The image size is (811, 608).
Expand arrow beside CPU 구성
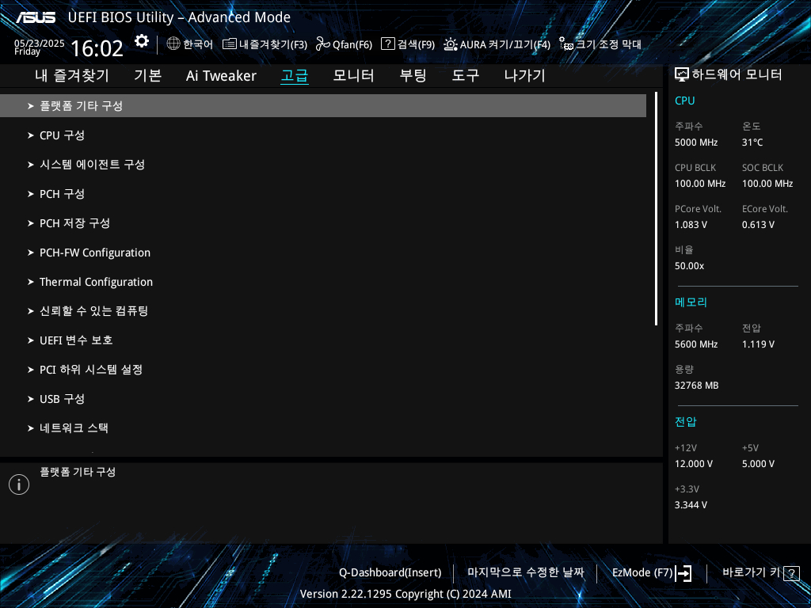(31, 135)
